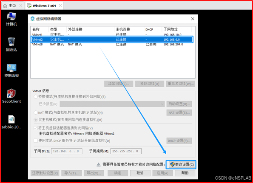
Task: Click the 主机连接 column header
Action: (129, 29)
